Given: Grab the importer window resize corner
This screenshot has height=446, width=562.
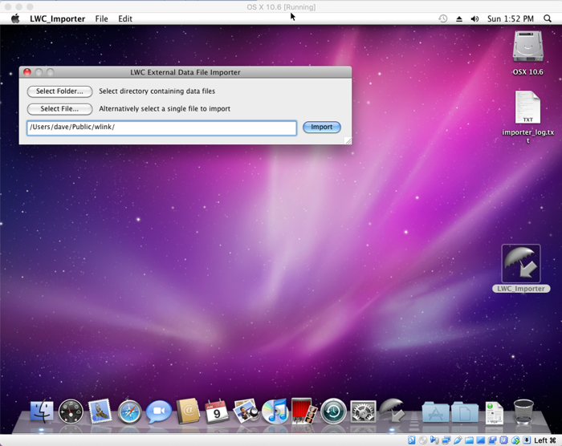Looking at the screenshot, I should [x=348, y=141].
